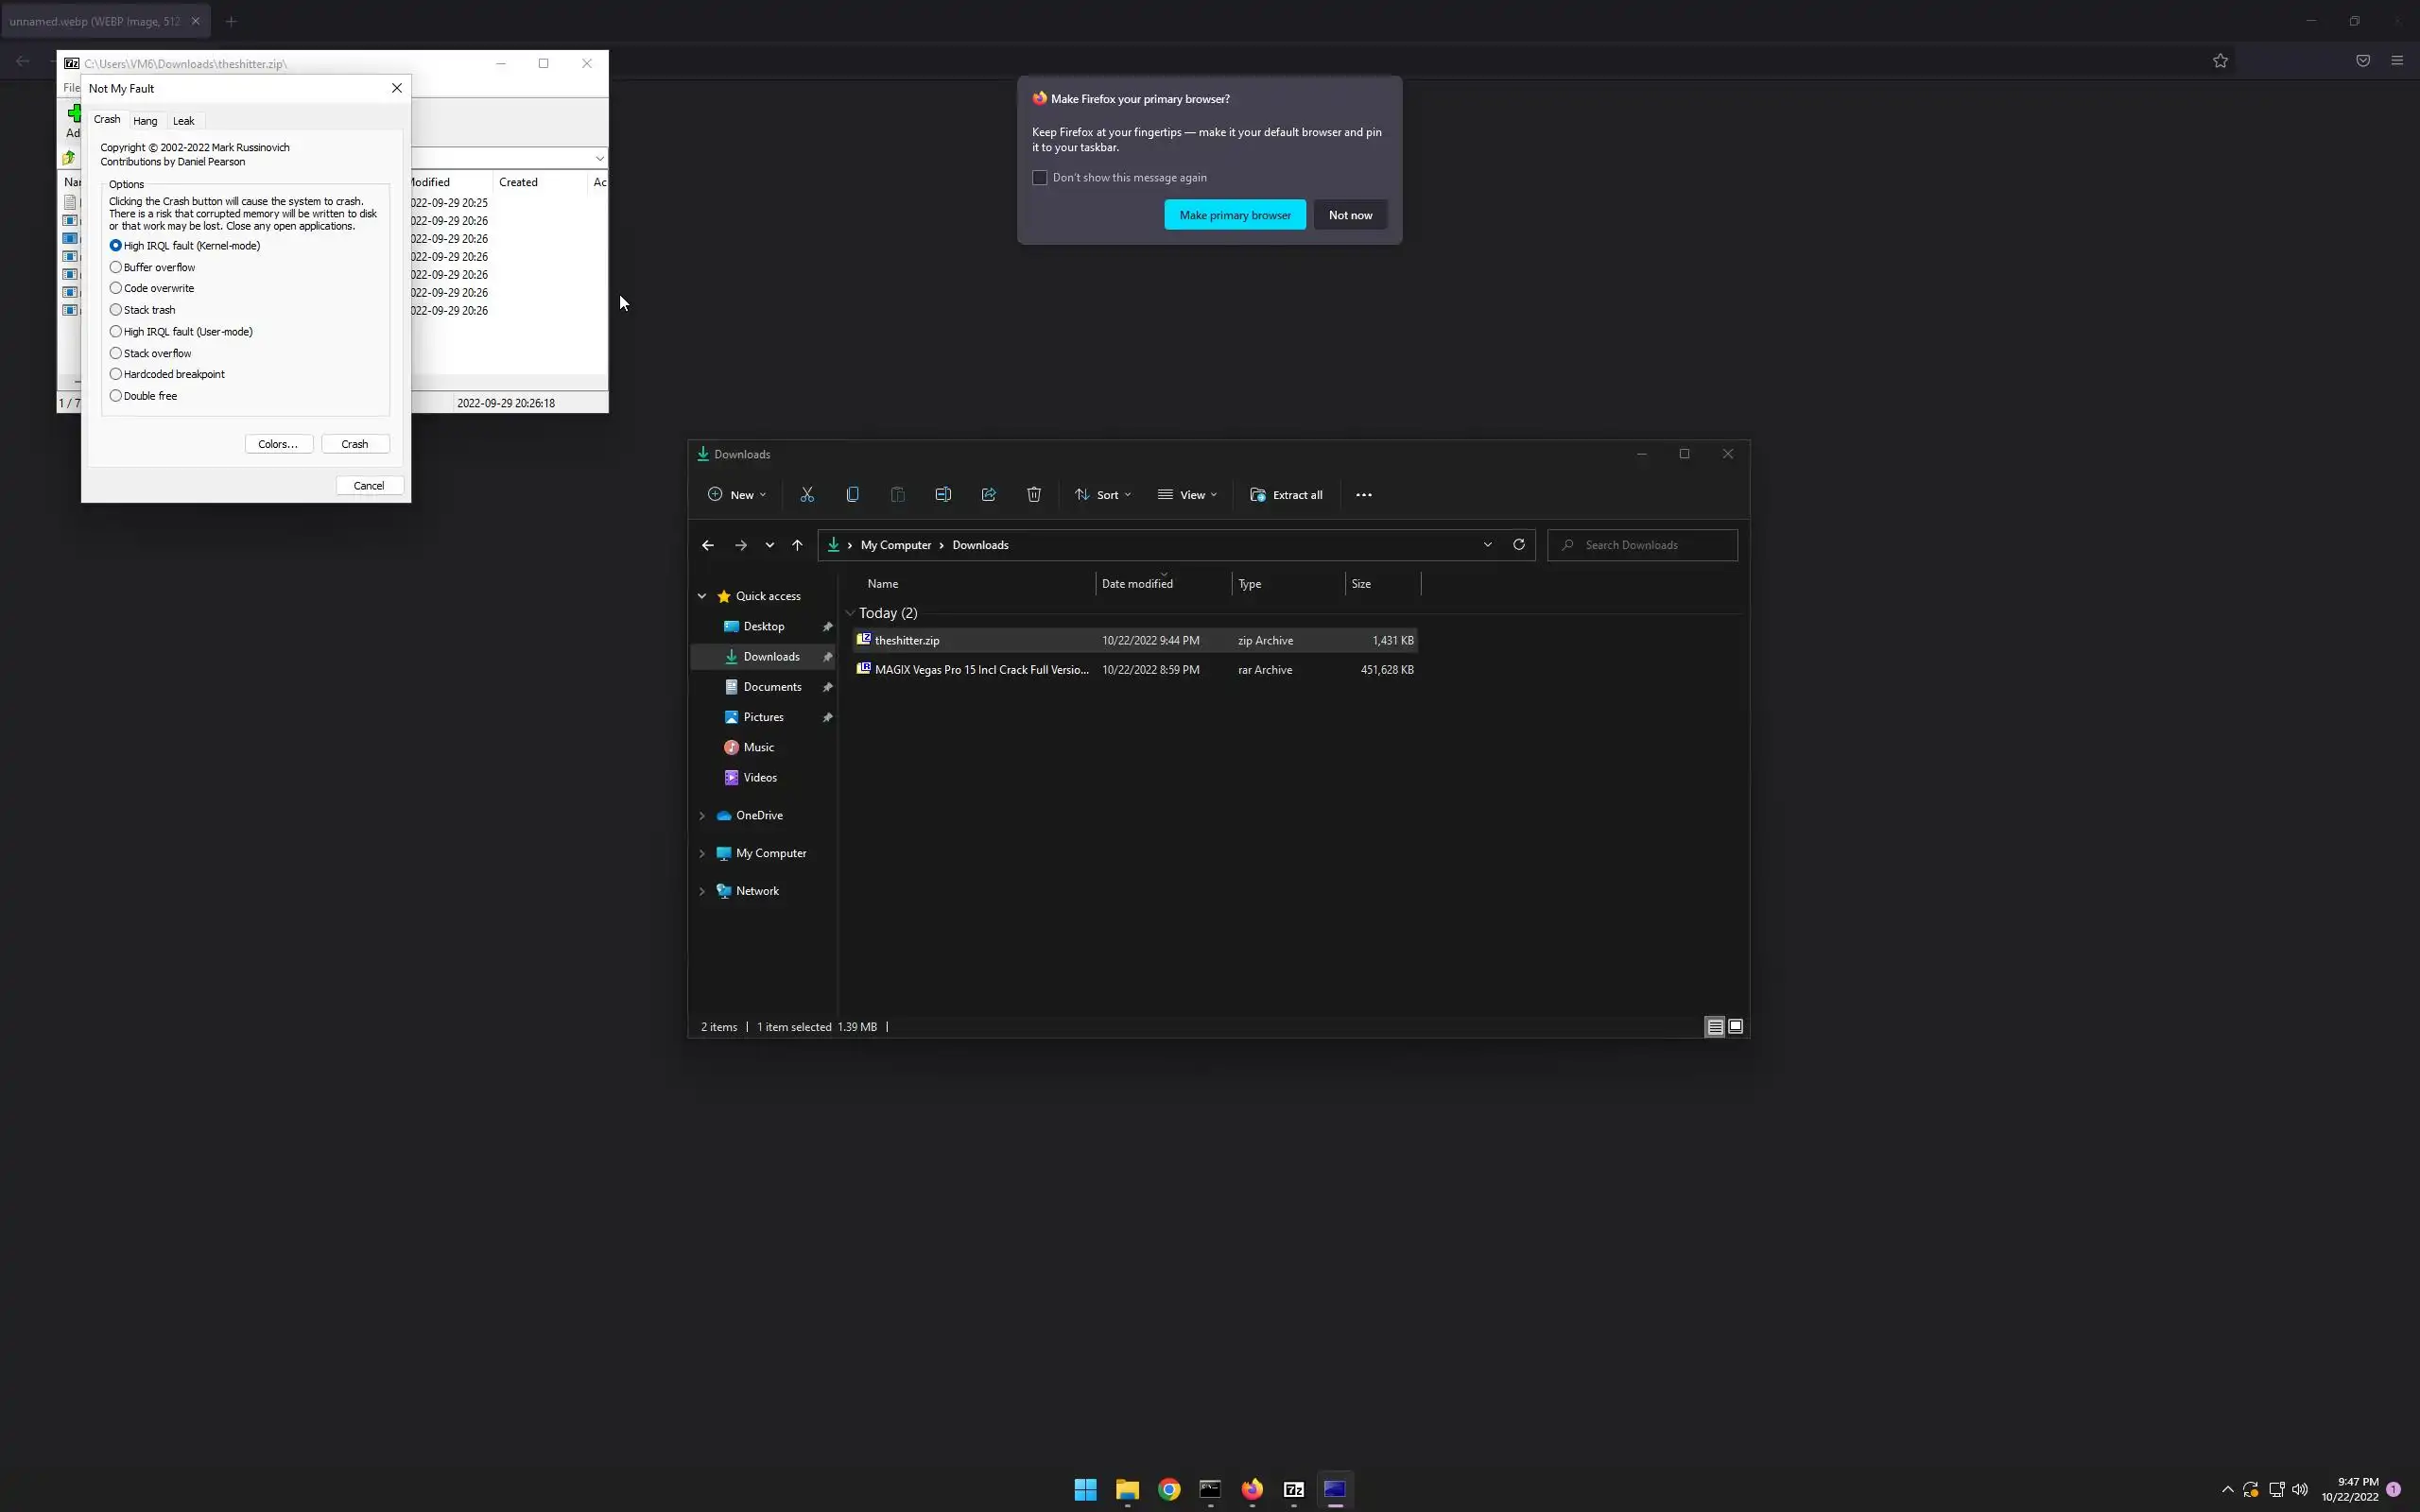Check Don't show this message again

[1040, 178]
